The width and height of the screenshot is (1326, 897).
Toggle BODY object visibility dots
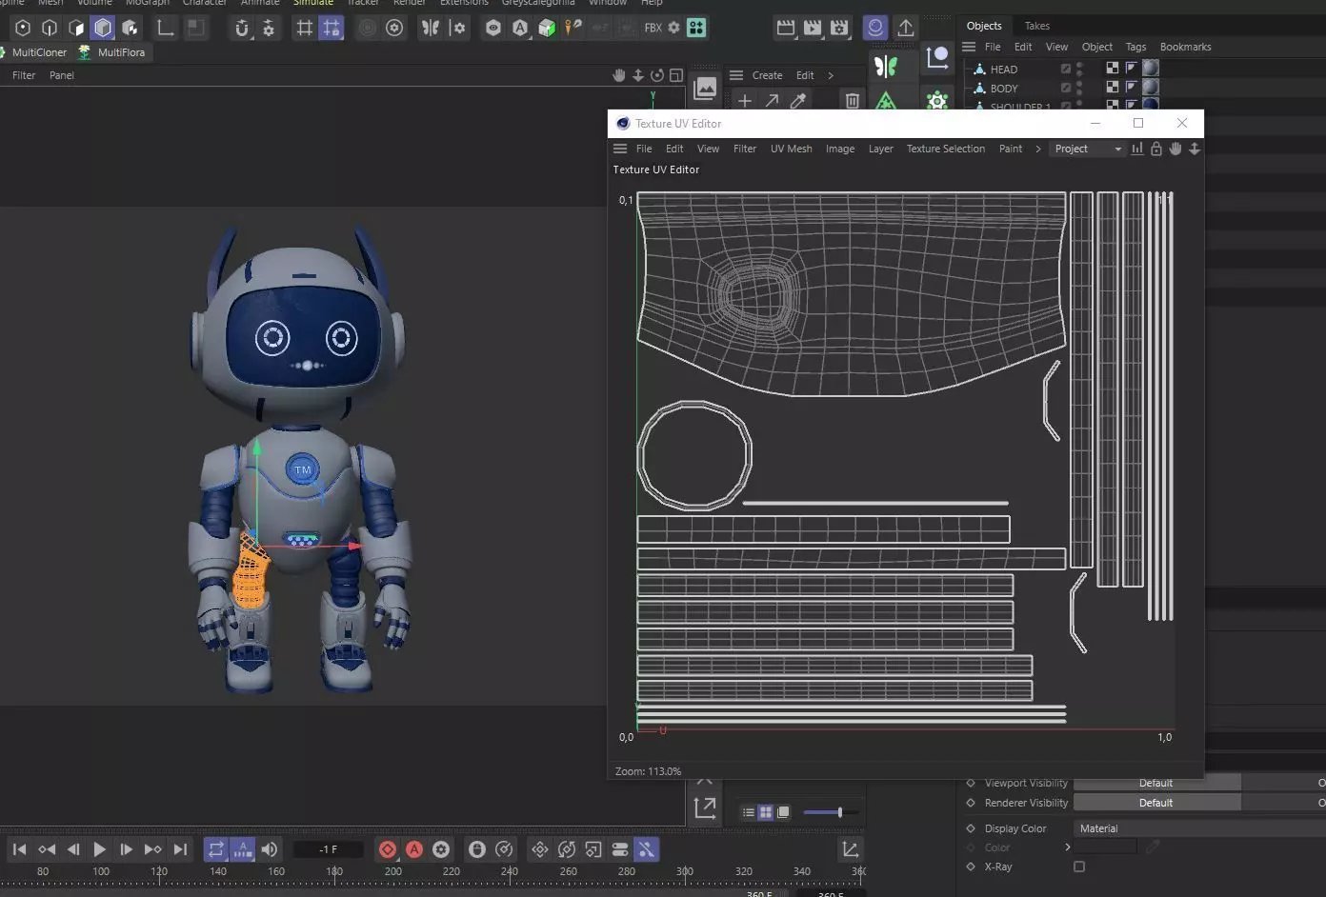click(x=1079, y=88)
